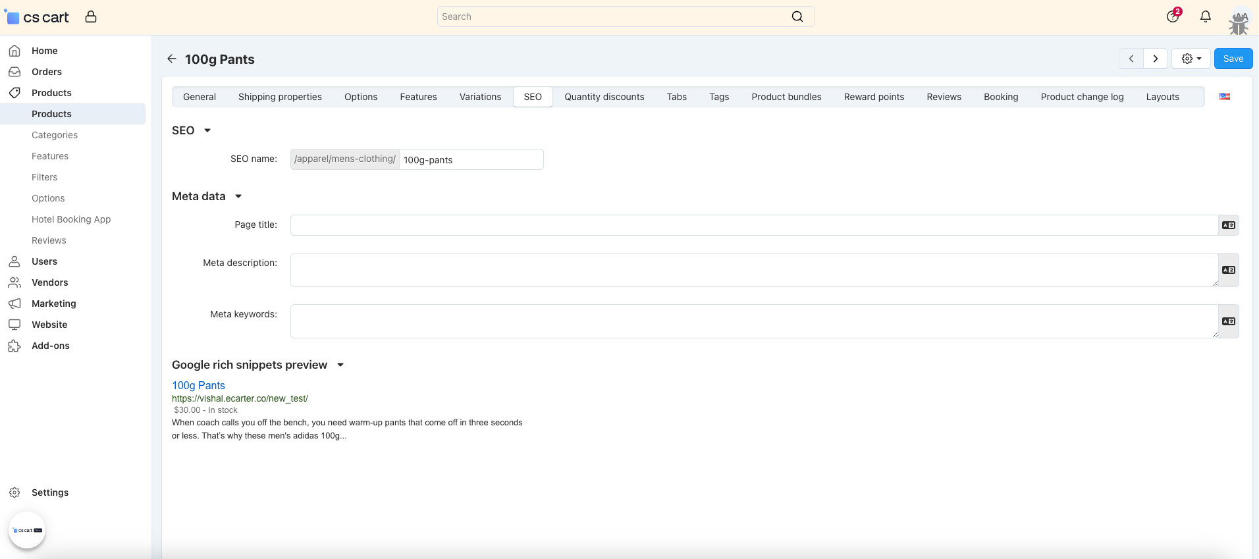Switch to the Product bundles tab

tap(786, 97)
